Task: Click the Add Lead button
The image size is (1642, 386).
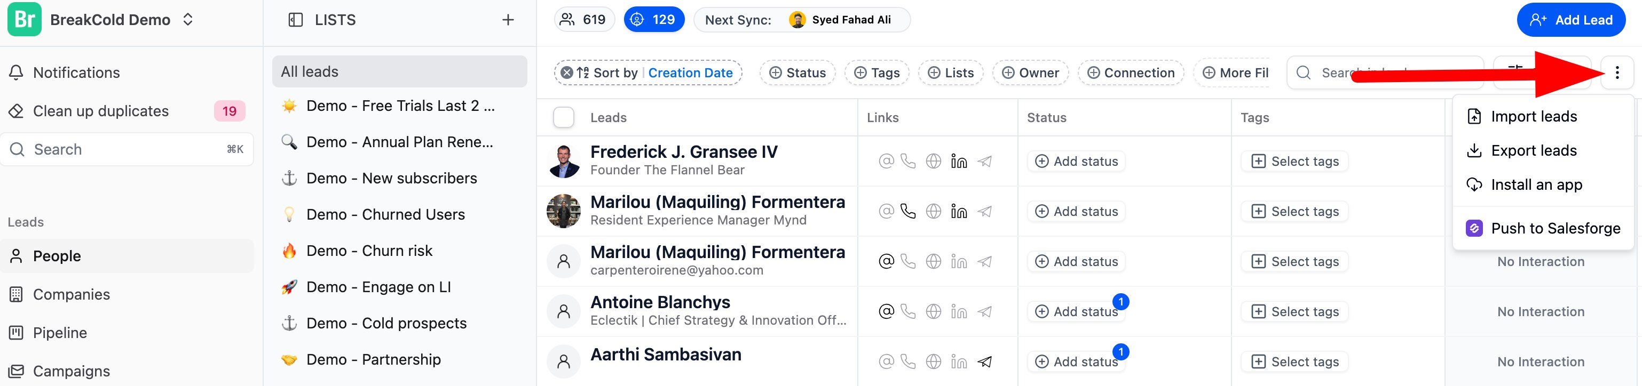Action: click(1570, 20)
